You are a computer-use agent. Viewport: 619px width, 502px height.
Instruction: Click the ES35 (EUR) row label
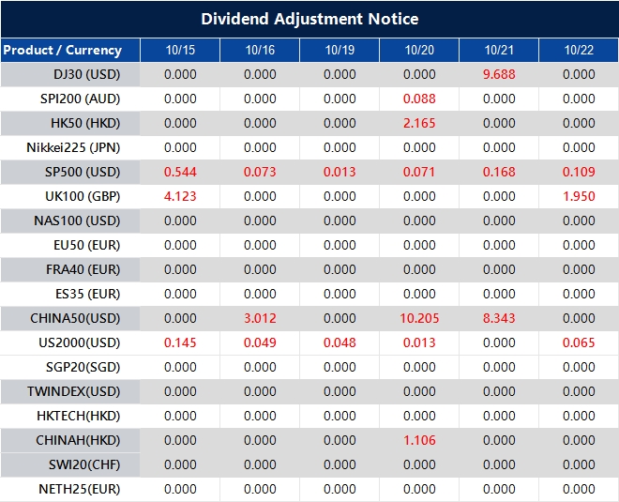pyautogui.click(x=87, y=295)
